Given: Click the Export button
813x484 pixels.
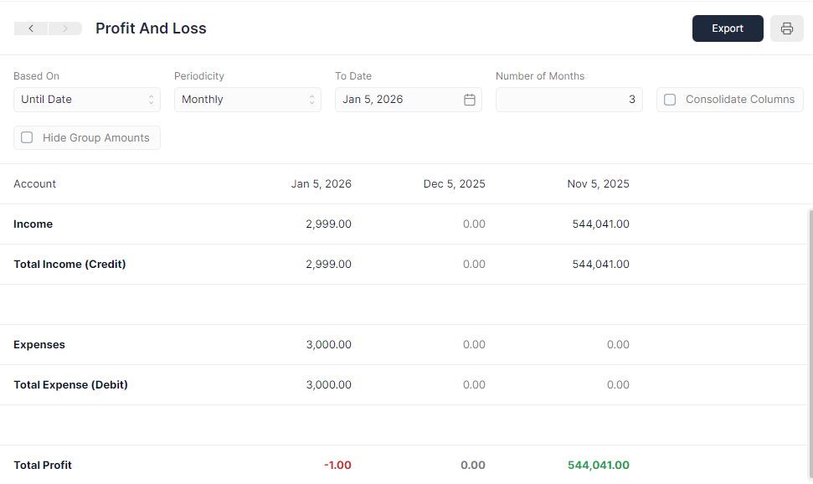Looking at the screenshot, I should [727, 28].
